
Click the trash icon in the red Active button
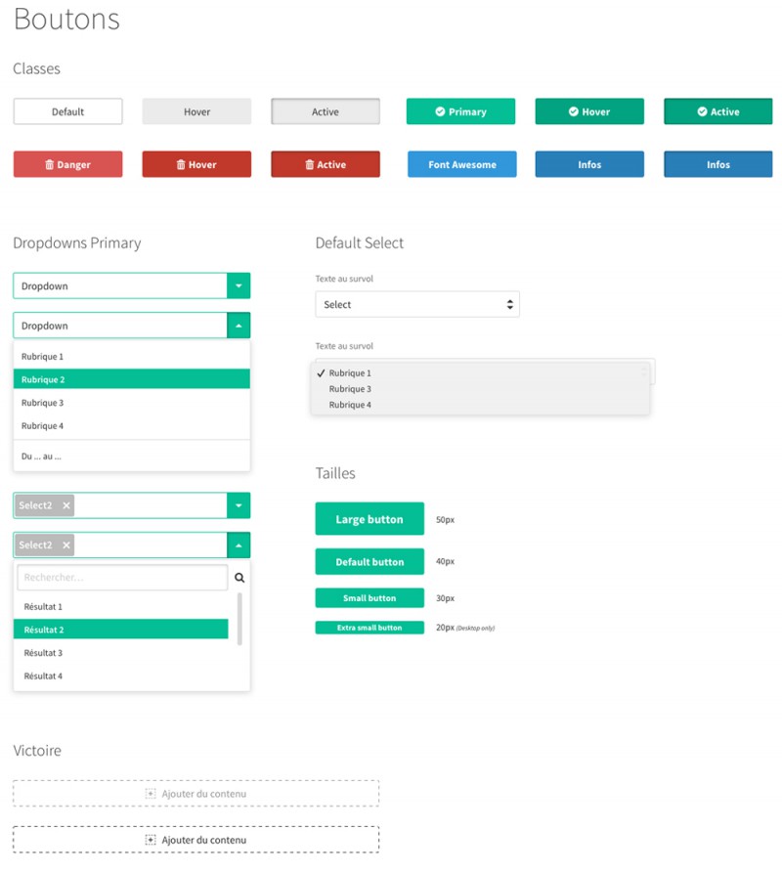click(310, 165)
